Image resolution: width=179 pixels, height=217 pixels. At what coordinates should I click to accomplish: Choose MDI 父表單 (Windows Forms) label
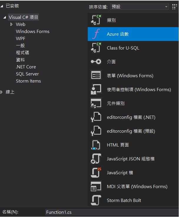[x=137, y=186]
